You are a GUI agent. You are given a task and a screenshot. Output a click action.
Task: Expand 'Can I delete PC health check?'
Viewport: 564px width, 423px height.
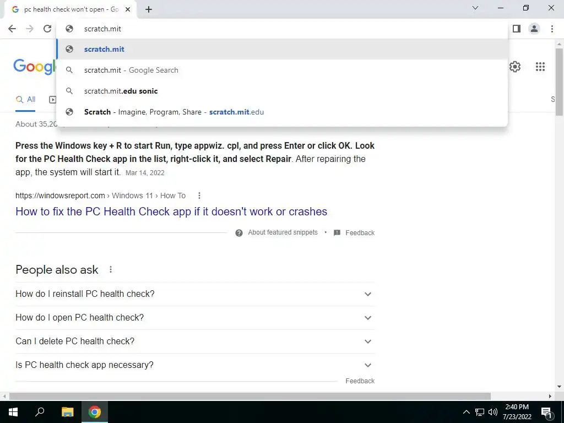195,341
